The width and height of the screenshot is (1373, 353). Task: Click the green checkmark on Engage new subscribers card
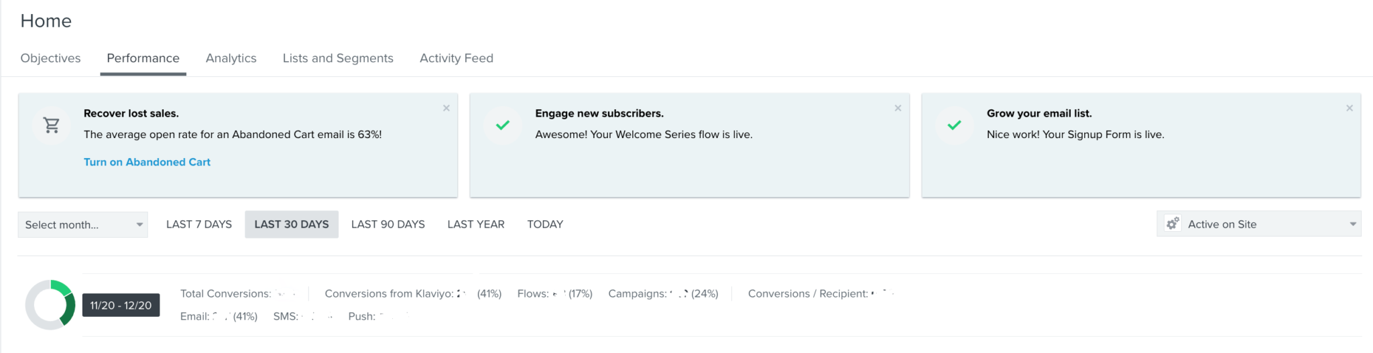503,125
